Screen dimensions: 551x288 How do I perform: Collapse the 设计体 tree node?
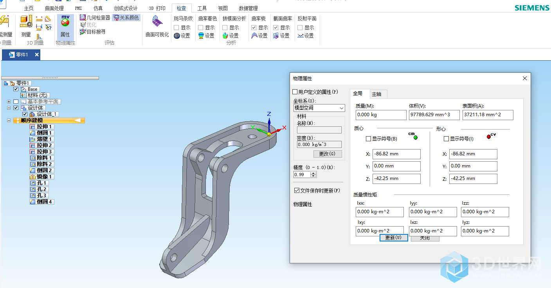[x=9, y=108]
